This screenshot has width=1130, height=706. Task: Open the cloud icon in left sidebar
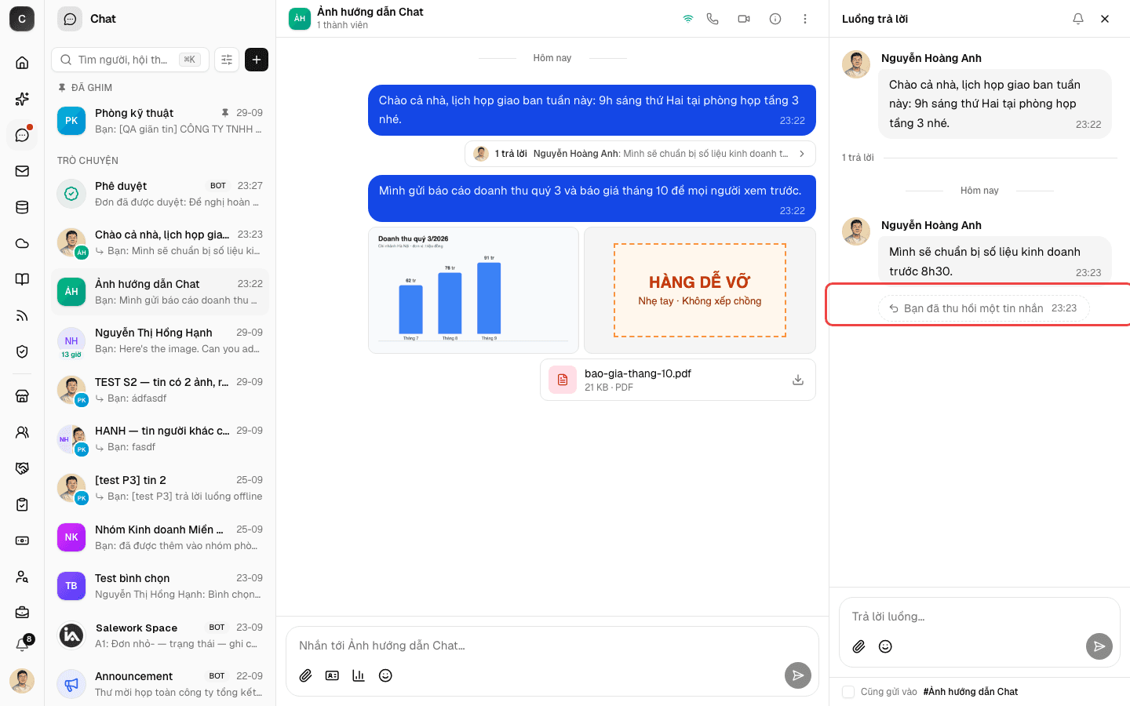[22, 243]
